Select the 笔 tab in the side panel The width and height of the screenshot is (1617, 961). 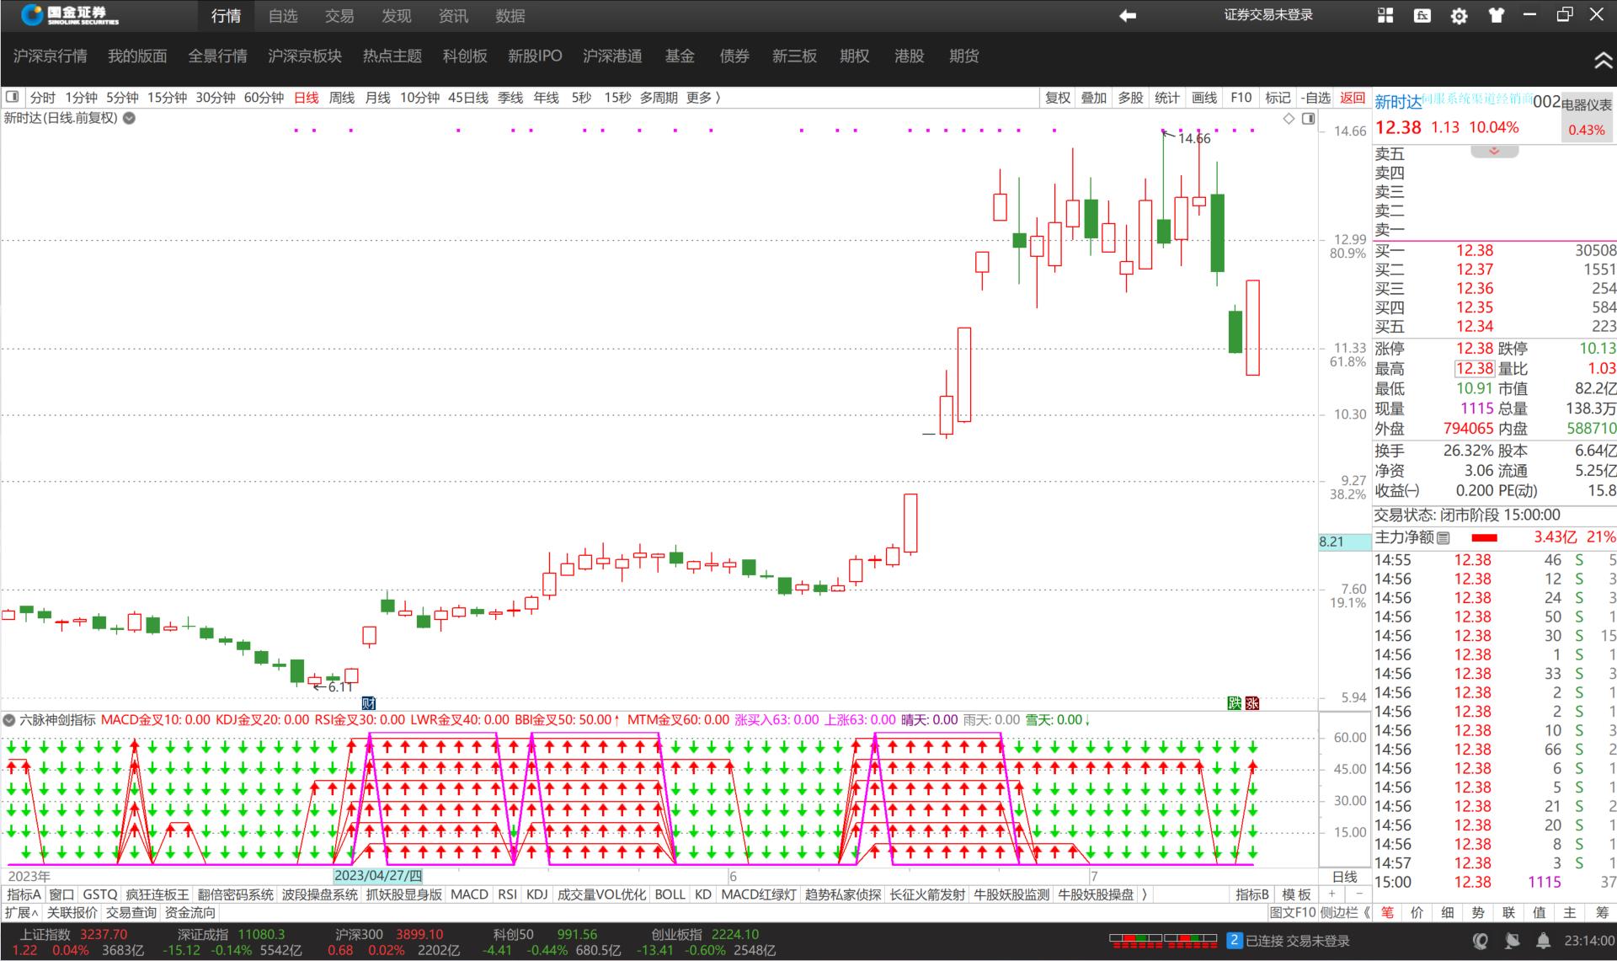pyautogui.click(x=1387, y=913)
